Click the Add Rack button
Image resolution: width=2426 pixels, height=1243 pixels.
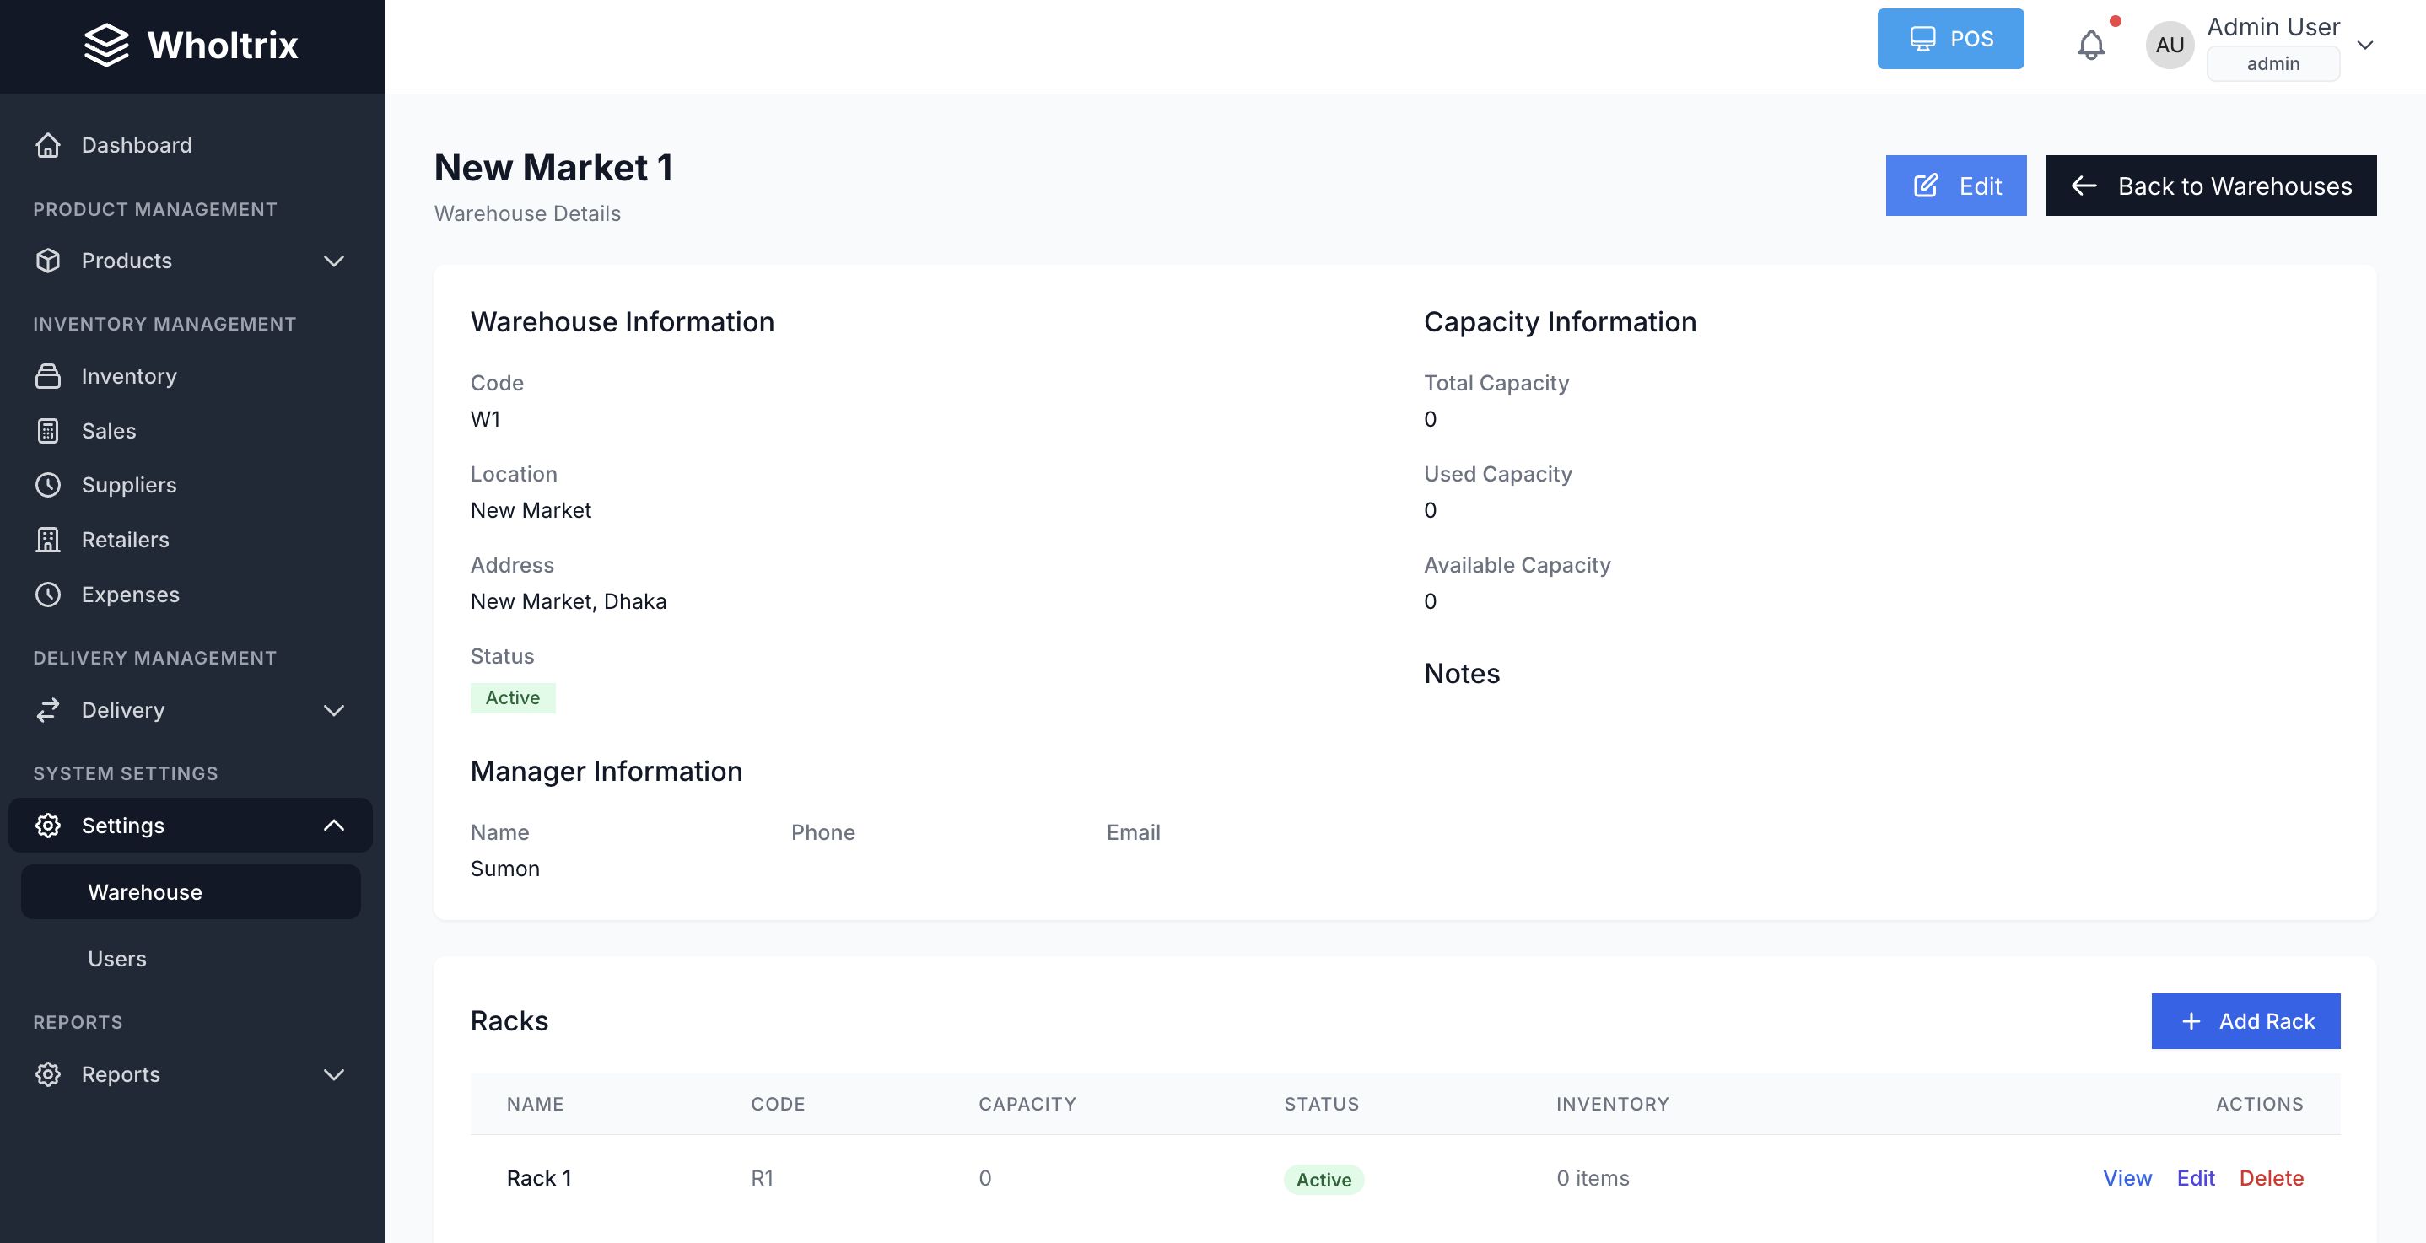pos(2245,1020)
